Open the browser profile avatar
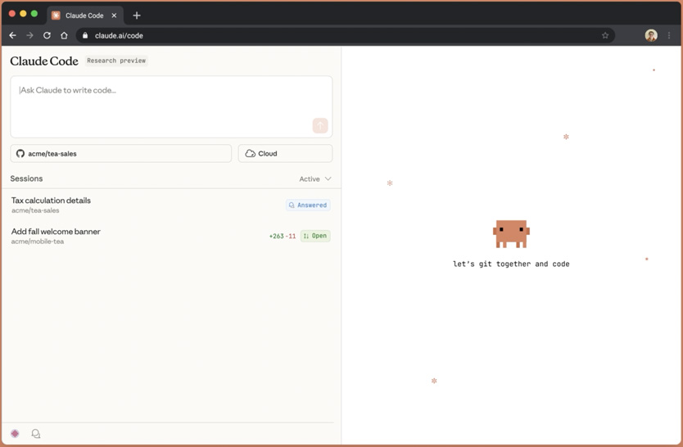 click(651, 35)
